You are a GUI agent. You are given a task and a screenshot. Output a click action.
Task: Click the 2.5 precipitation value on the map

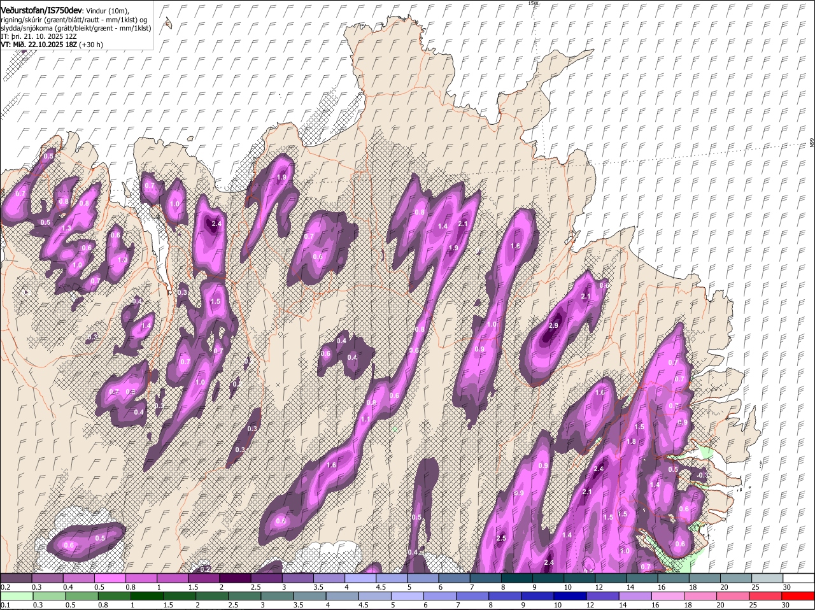tap(500, 538)
